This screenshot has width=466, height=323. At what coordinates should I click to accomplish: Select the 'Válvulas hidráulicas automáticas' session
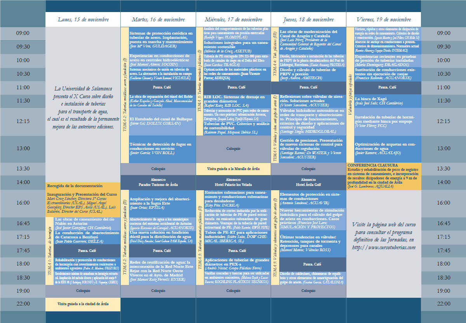click(x=313, y=121)
